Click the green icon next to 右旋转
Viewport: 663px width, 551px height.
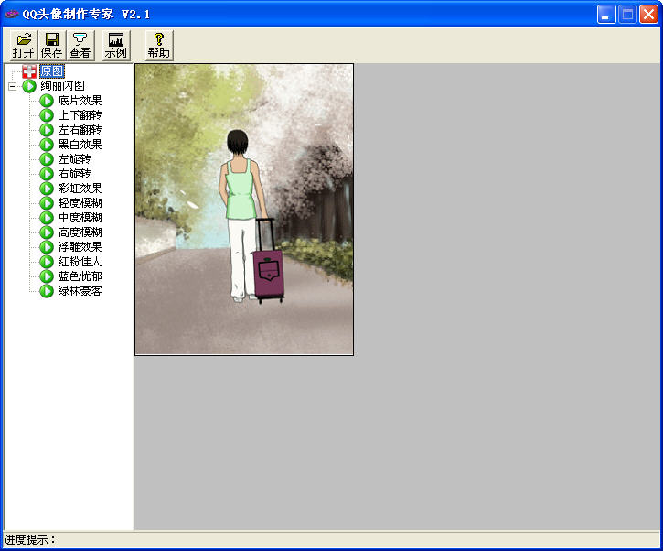(x=47, y=174)
